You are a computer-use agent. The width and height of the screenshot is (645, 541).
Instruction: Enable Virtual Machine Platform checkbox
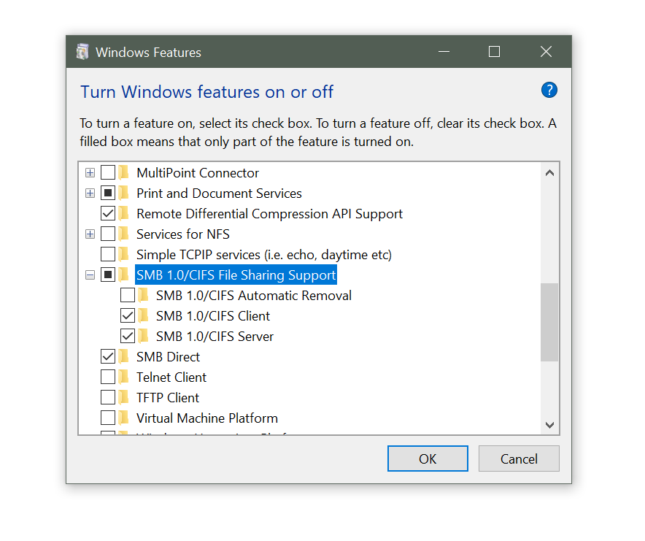pyautogui.click(x=108, y=418)
